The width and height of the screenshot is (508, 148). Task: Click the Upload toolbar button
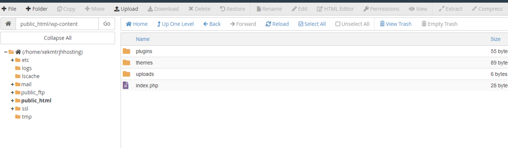126,9
